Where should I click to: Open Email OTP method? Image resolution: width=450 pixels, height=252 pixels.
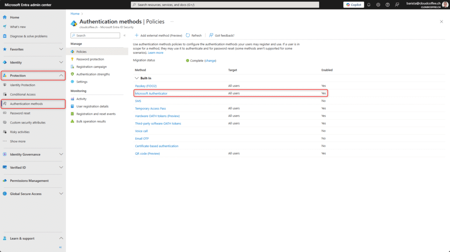click(142, 138)
